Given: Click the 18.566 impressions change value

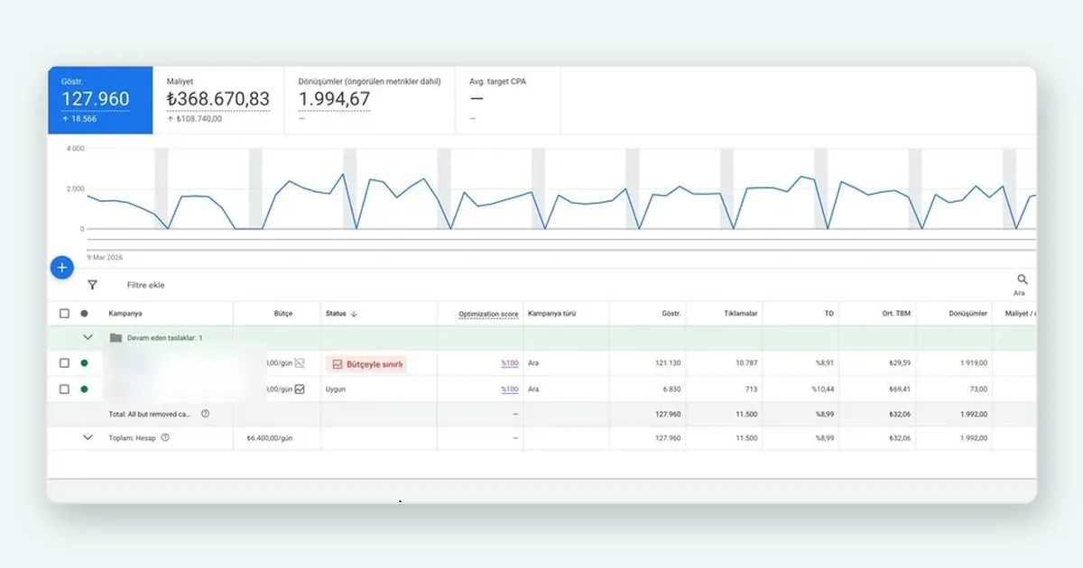Looking at the screenshot, I should tap(82, 118).
